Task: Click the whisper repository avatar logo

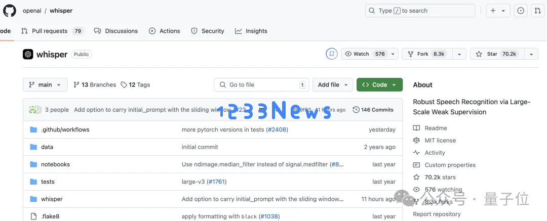Action: [28, 55]
